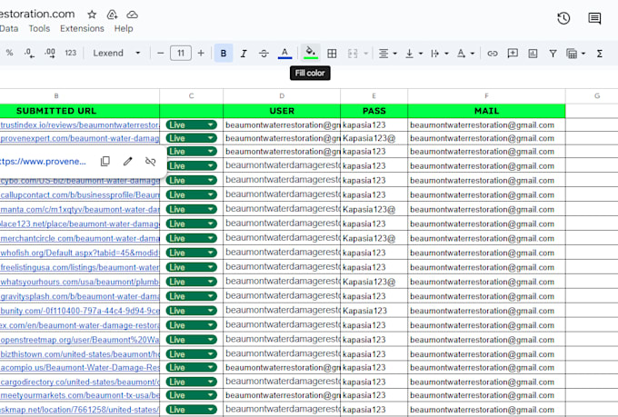Open the Extensions menu
The width and height of the screenshot is (618, 417).
coord(82,28)
